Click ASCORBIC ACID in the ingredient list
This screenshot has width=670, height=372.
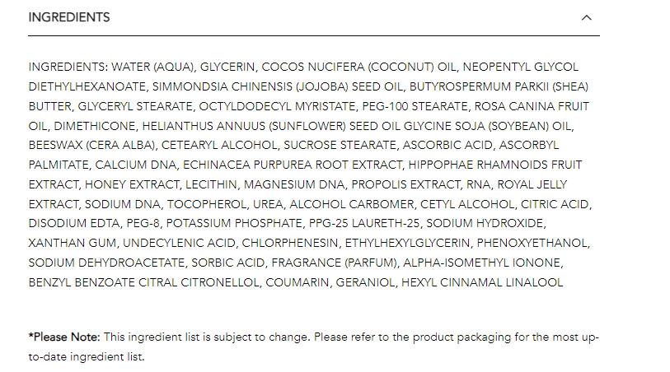[447, 145]
